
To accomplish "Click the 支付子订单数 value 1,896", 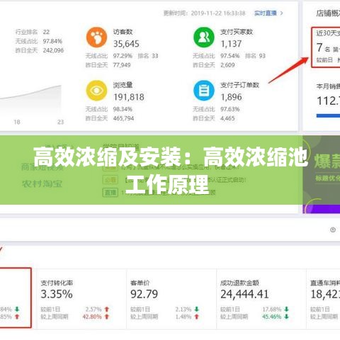I will pyautogui.click(x=232, y=97).
